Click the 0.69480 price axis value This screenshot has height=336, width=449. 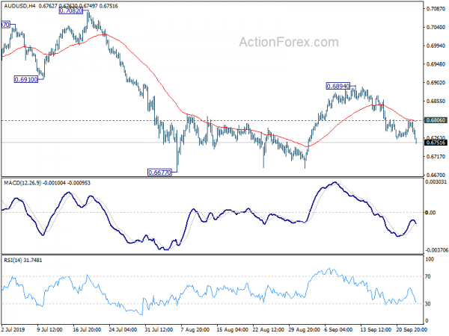click(436, 64)
